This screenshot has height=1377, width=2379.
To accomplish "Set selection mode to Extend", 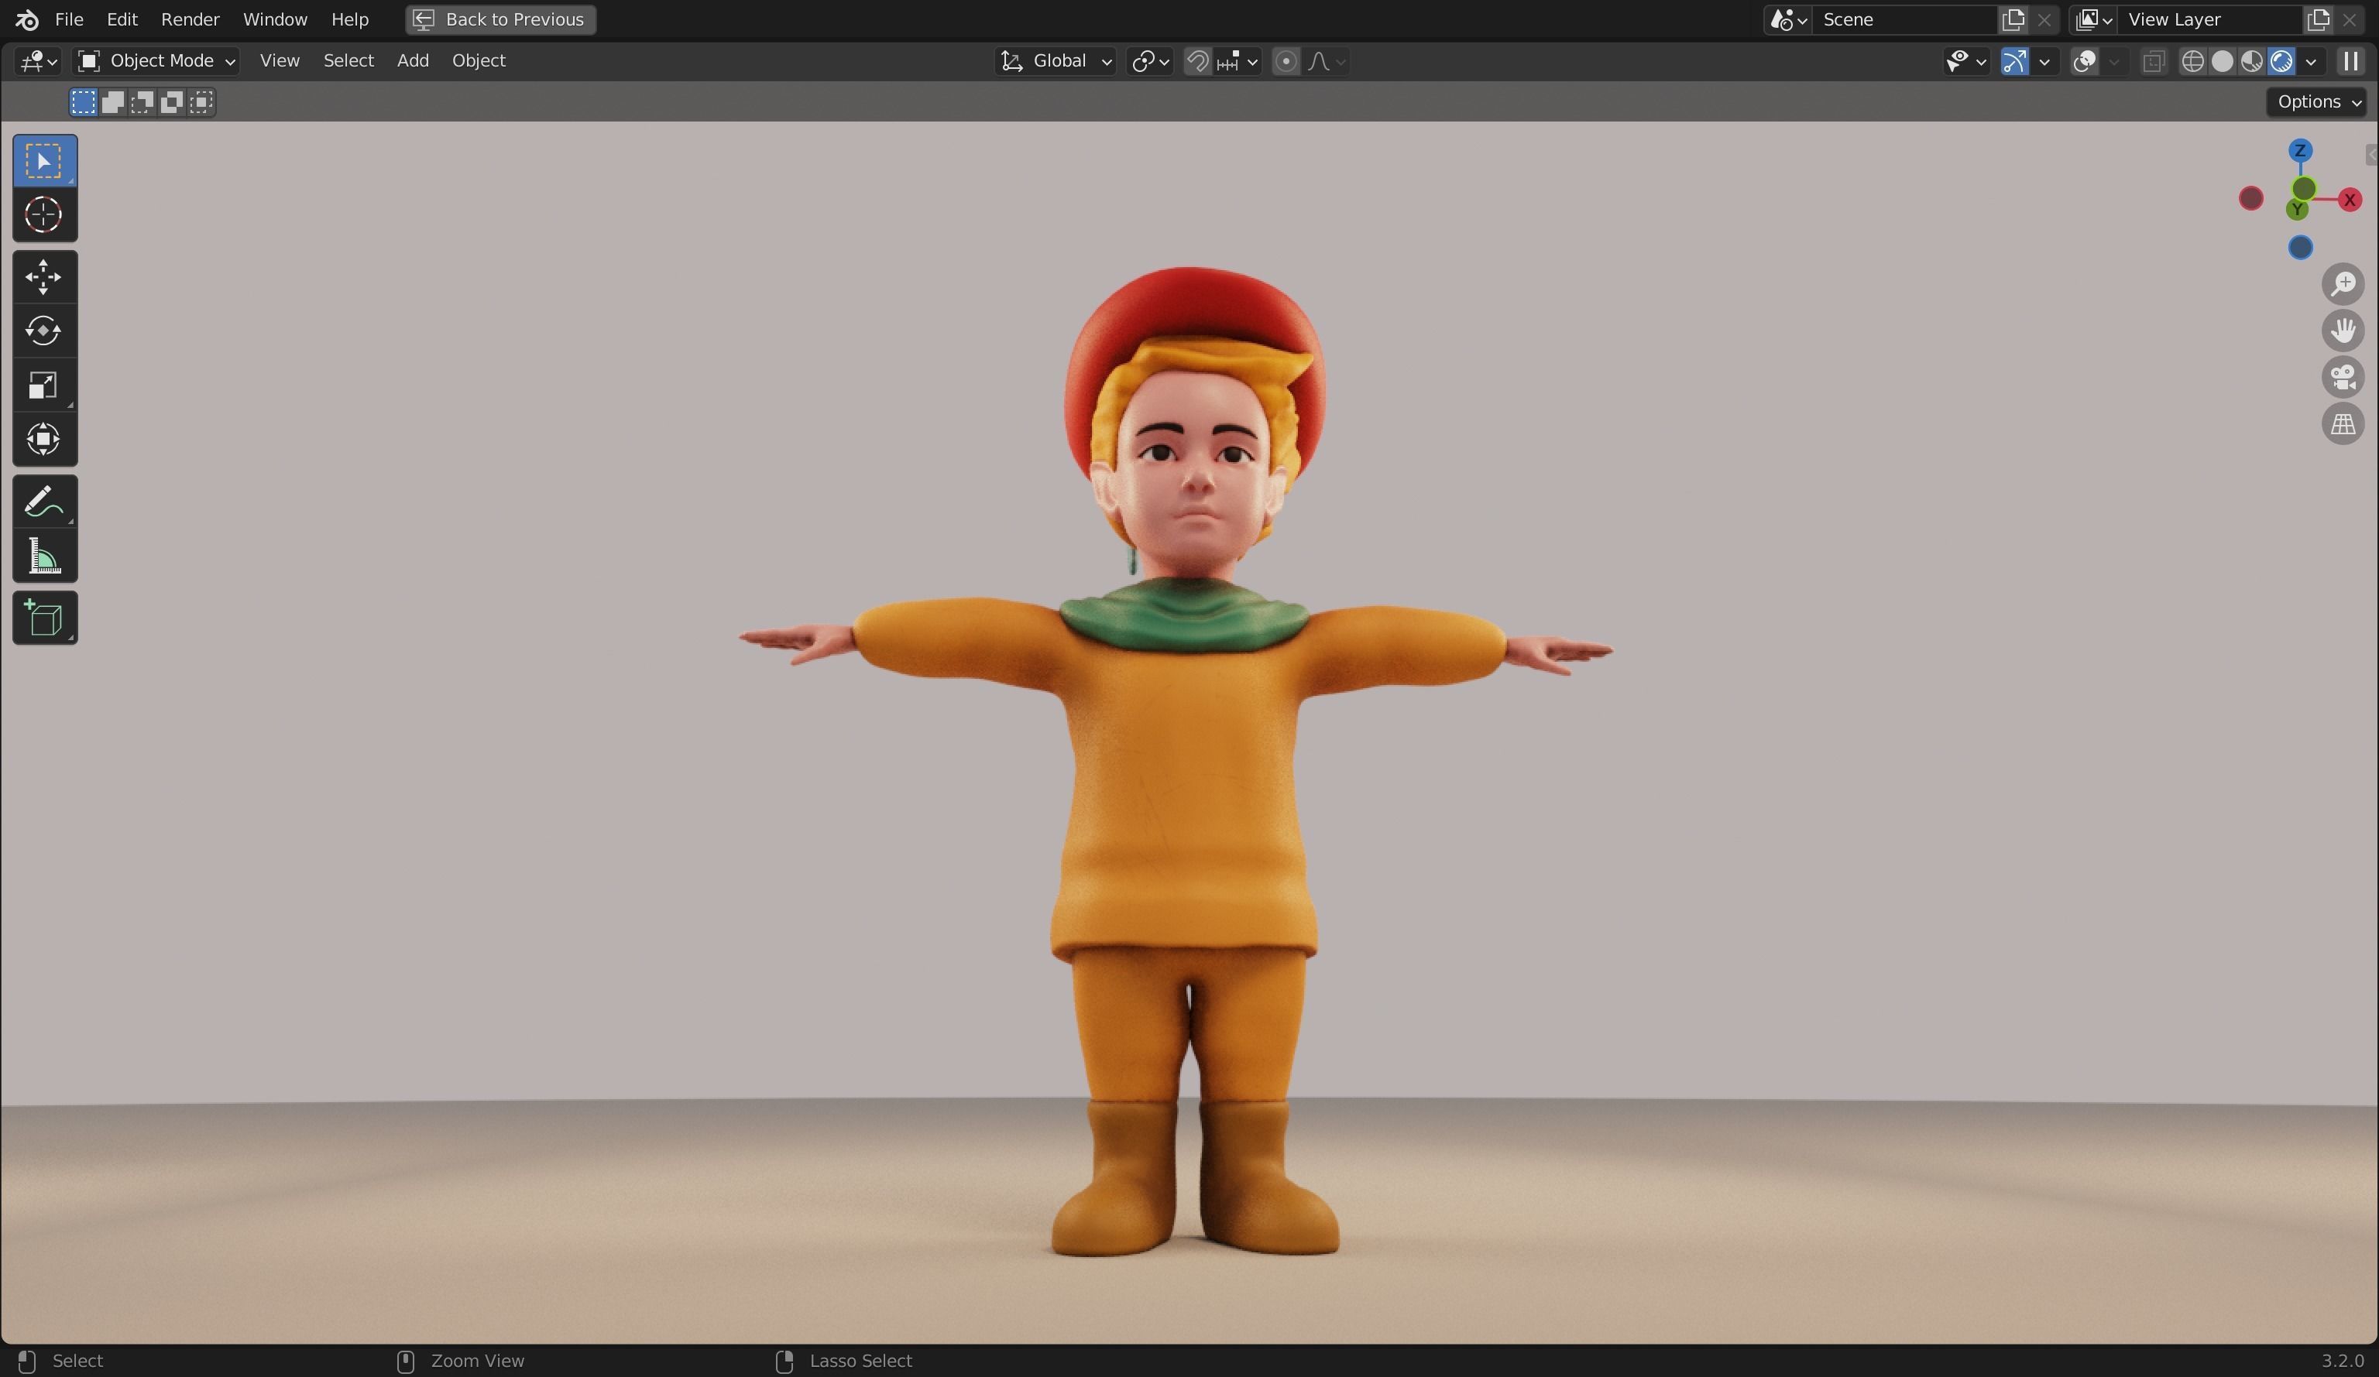I will point(112,102).
